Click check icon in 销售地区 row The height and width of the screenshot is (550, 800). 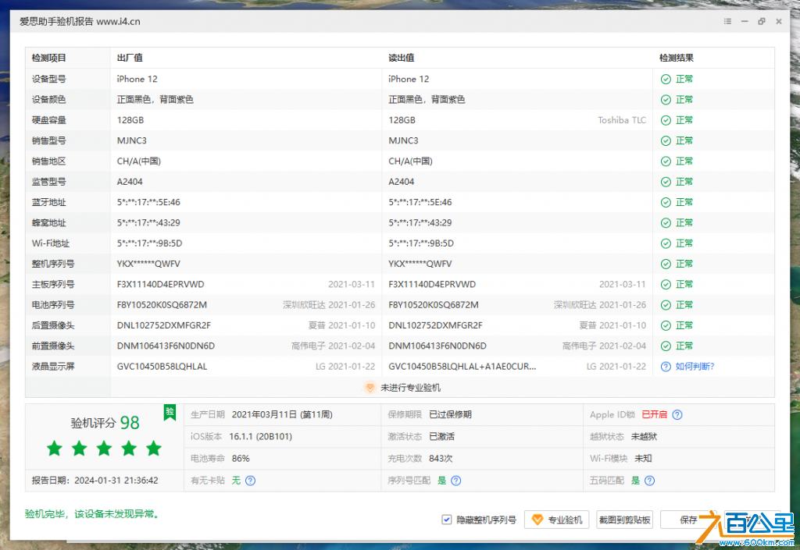coord(666,161)
